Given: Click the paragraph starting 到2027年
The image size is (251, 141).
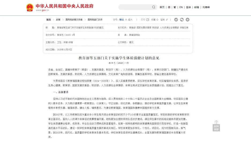Looking at the screenshot, I should pos(119,126).
